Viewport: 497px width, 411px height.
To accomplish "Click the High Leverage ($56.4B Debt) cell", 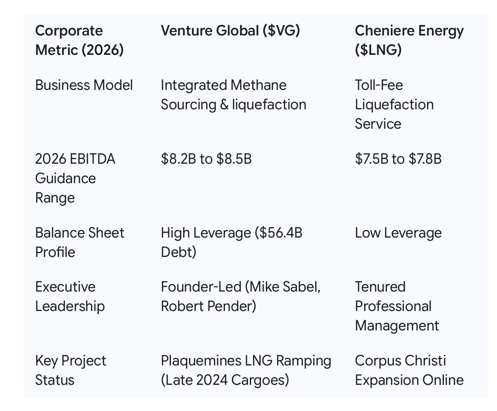I will coord(232,242).
